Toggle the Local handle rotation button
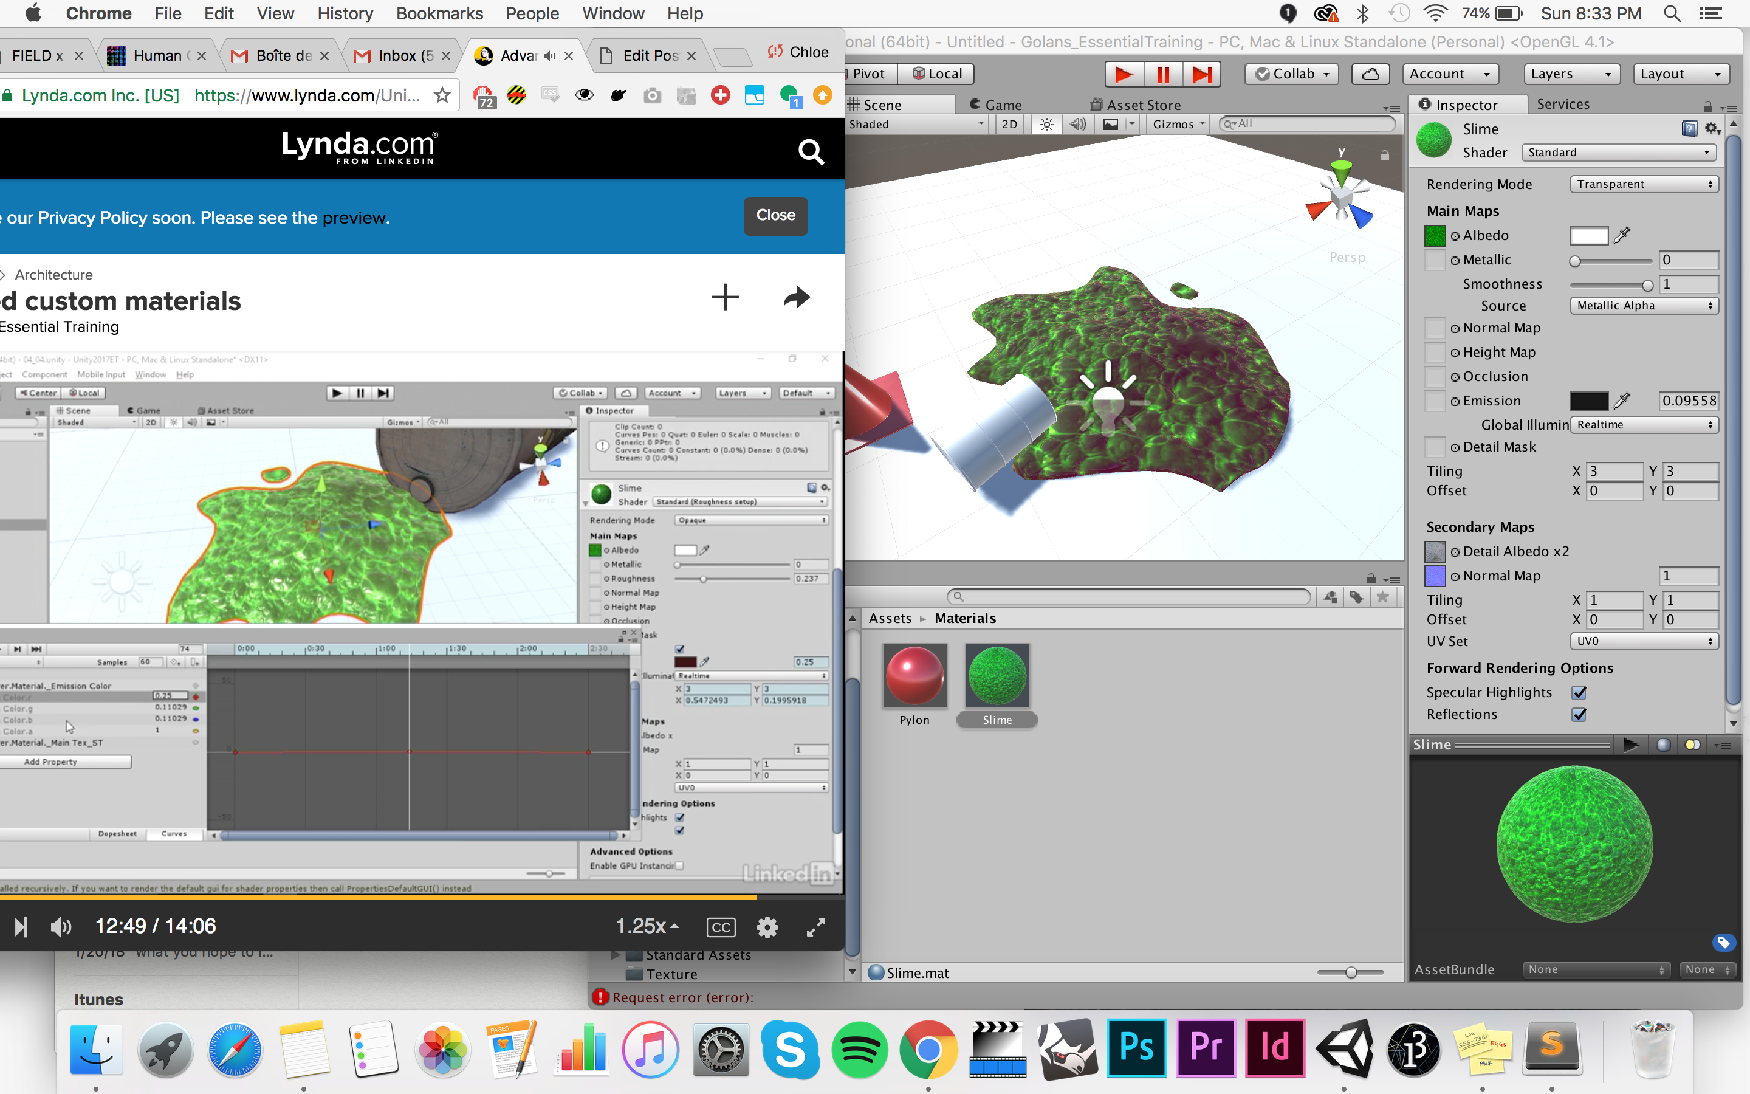Image resolution: width=1750 pixels, height=1094 pixels. 936,74
